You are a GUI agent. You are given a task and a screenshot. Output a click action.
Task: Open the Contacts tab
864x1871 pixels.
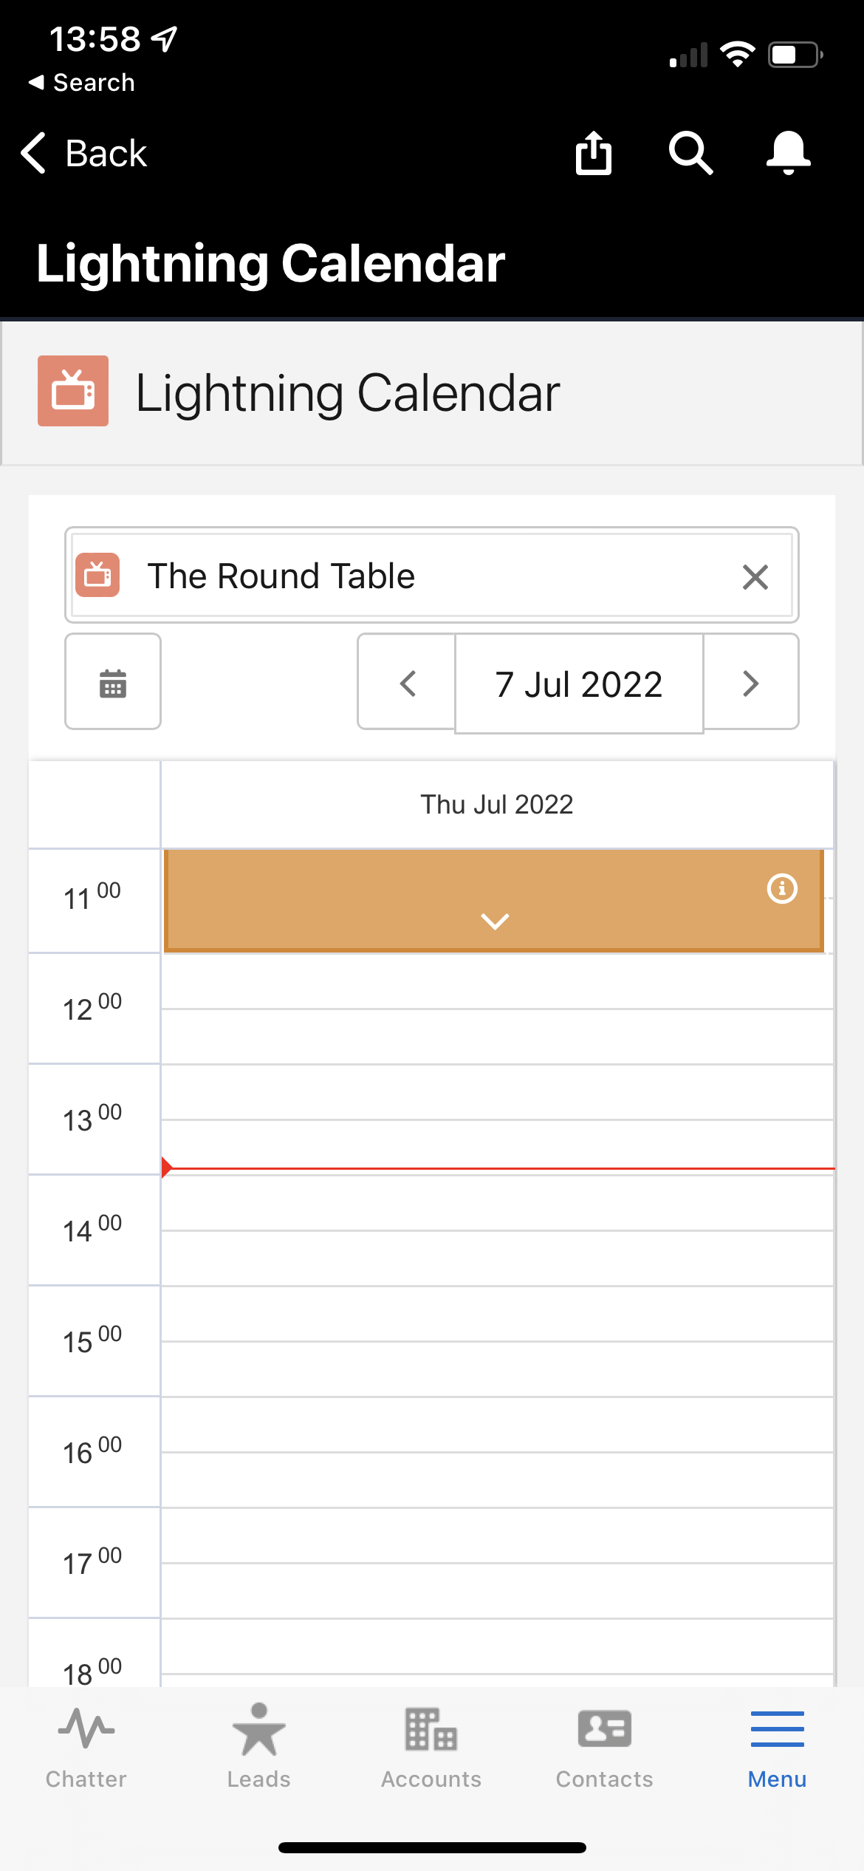604,1746
